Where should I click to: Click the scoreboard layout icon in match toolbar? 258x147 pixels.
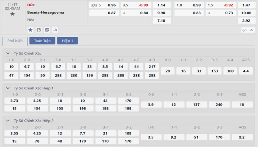click(x=47, y=30)
